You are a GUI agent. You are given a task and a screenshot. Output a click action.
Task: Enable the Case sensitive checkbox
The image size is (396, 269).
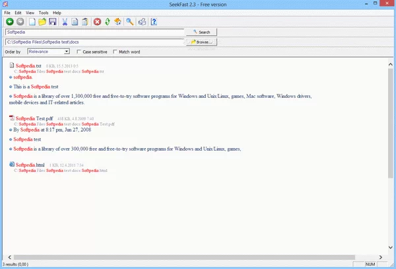(79, 52)
